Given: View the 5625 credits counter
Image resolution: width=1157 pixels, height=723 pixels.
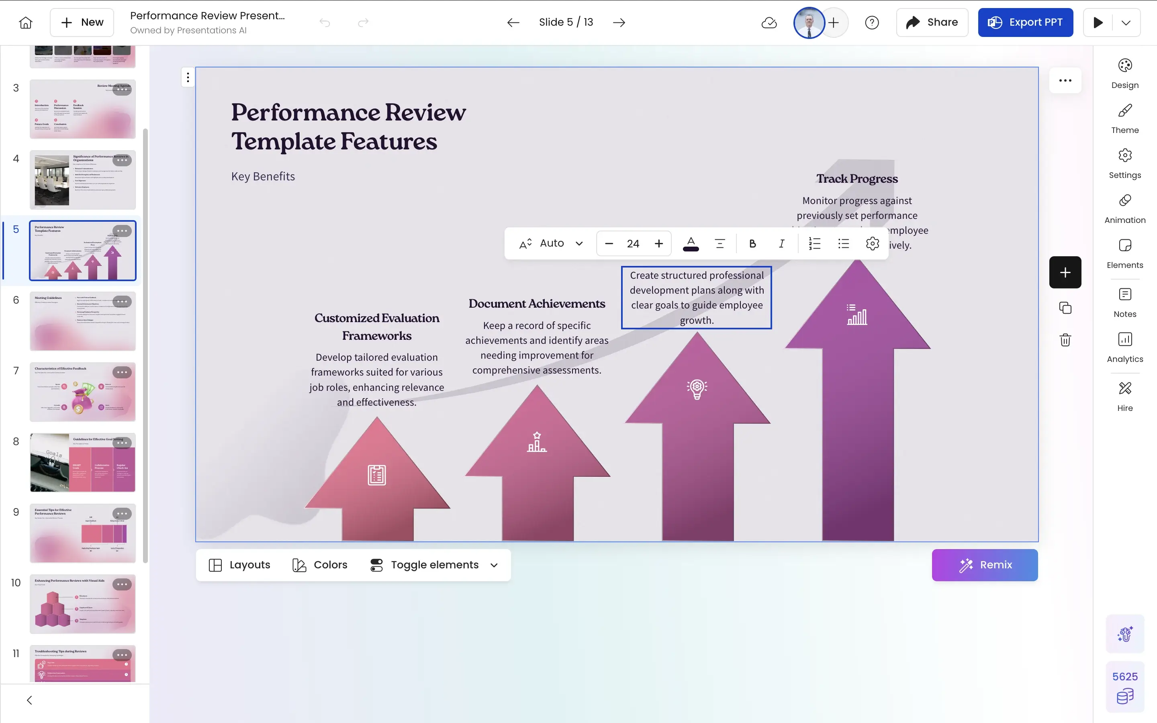Looking at the screenshot, I should 1125,687.
